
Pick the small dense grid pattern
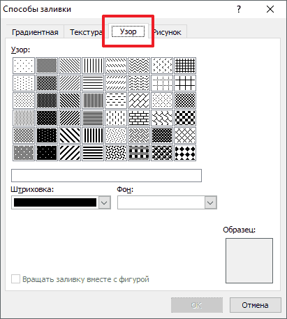tap(185, 66)
